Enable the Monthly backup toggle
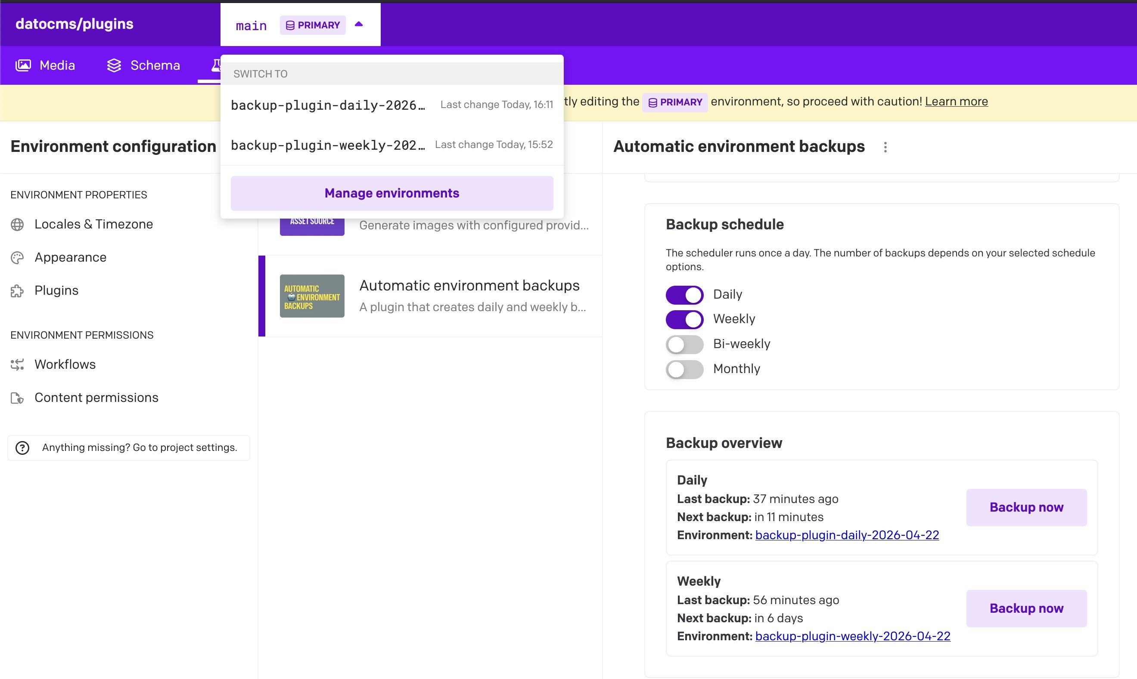Screen dimensions: 1137x679 (685, 369)
